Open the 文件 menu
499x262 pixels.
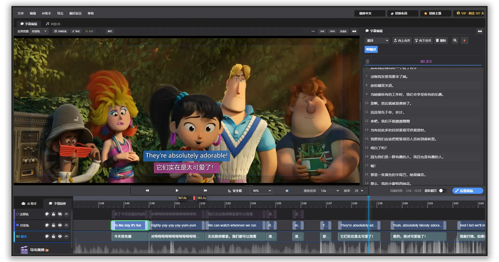21,14
